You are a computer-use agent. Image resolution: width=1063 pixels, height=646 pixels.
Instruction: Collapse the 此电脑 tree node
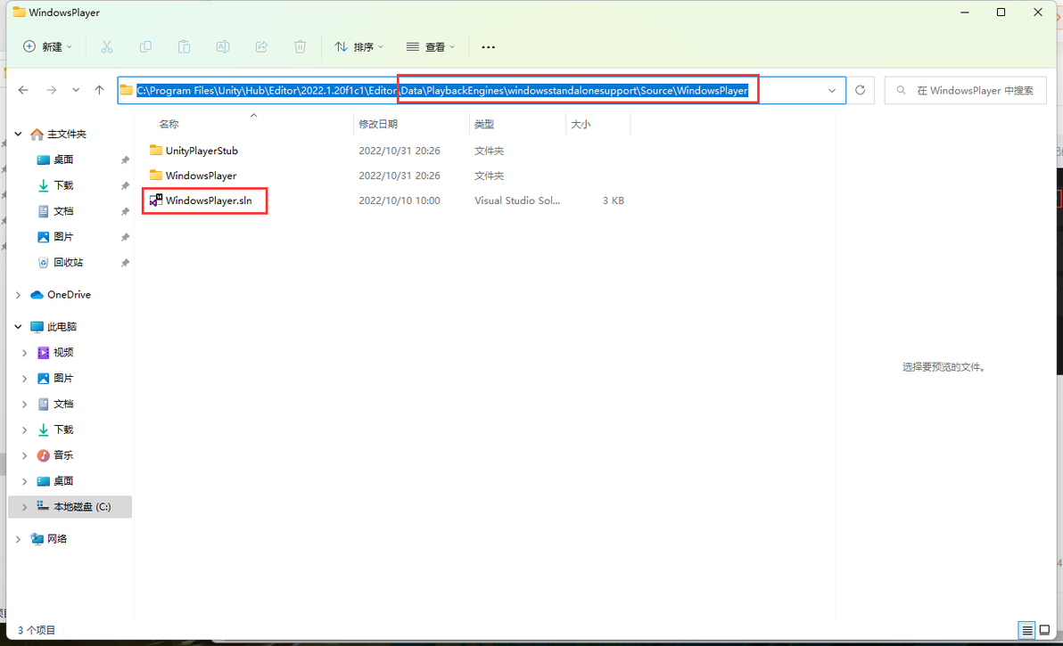(x=19, y=326)
